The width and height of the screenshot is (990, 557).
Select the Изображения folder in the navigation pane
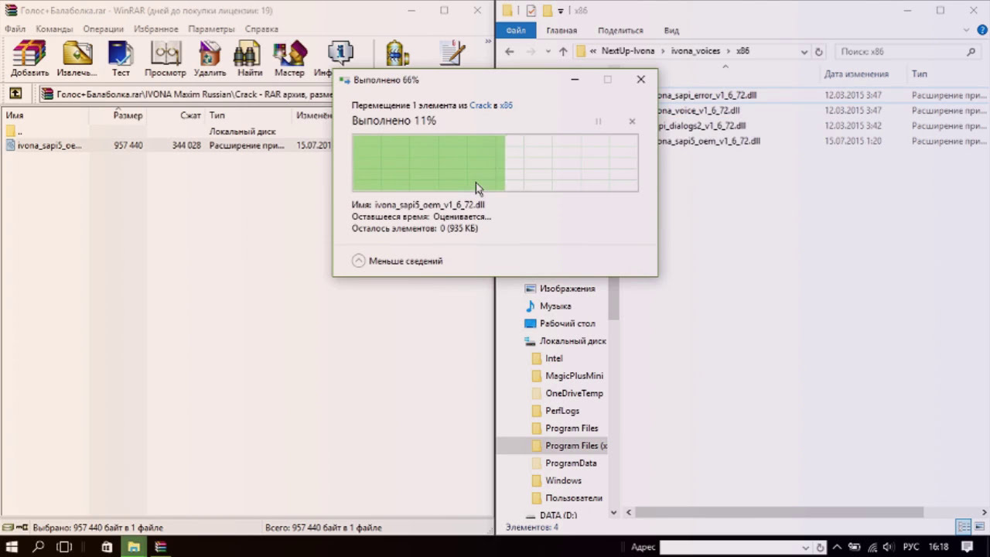pos(559,289)
